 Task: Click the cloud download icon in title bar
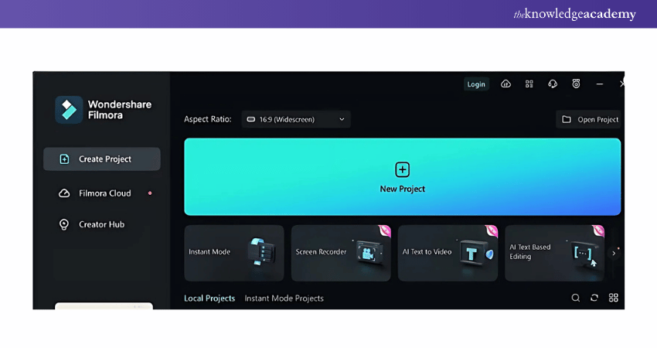pos(506,84)
